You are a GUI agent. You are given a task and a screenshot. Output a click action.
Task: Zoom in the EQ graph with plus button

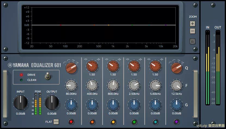193,24
